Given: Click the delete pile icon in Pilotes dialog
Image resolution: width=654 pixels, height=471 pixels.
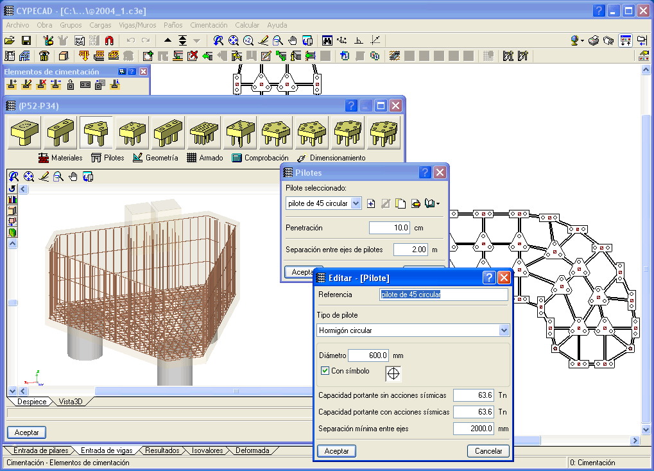Looking at the screenshot, I should pyautogui.click(x=415, y=203).
